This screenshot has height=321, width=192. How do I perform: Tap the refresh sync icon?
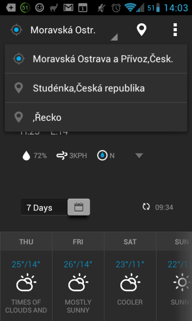click(146, 207)
